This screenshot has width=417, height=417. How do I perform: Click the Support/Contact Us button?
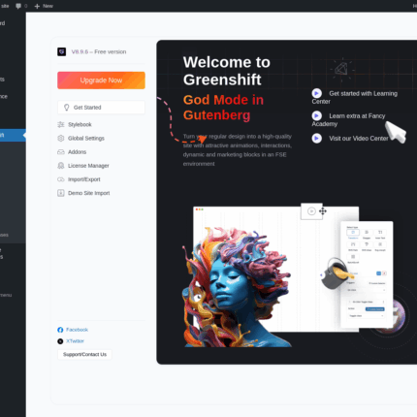point(84,355)
